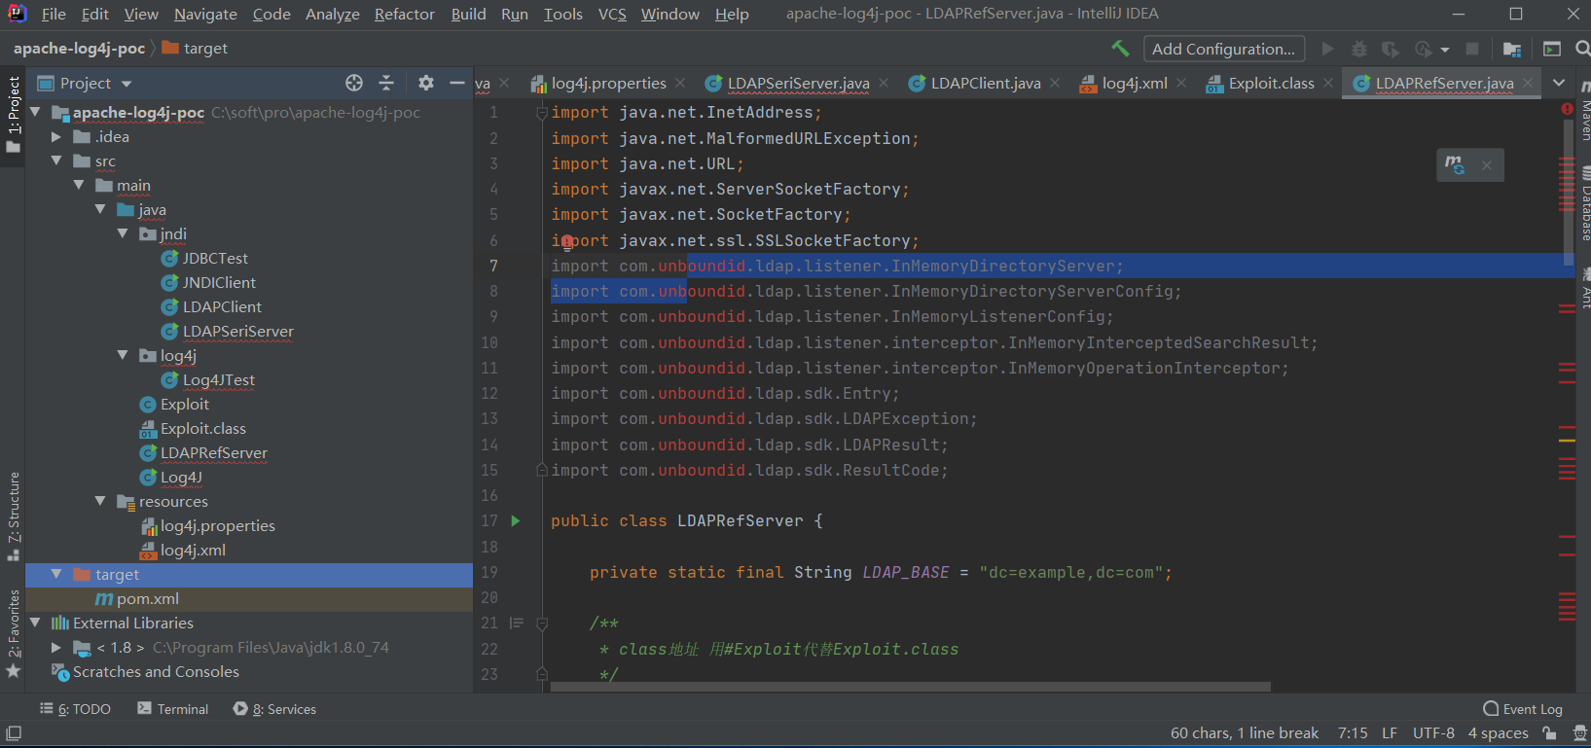This screenshot has height=748, width=1591.
Task: Select LDAPSeriServer in the project tree
Action: [x=238, y=332]
